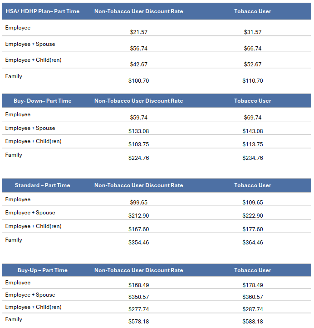The height and width of the screenshot is (328, 314).
Task: Click the $143.08 tobacco user rate
Action: [x=252, y=131]
